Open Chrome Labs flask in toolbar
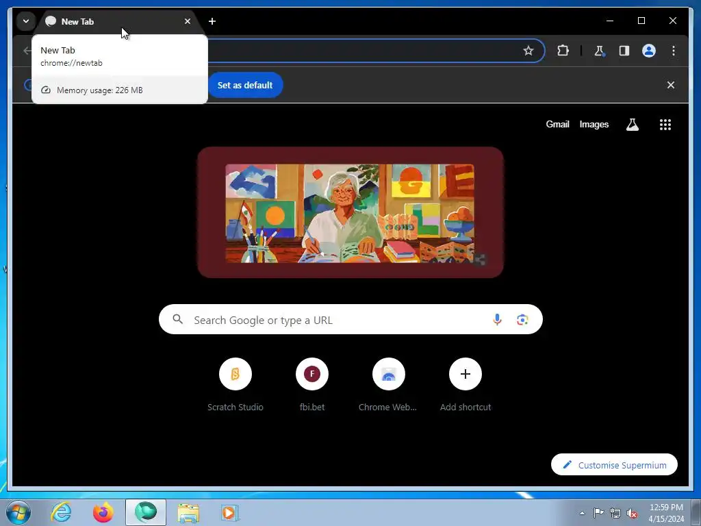The height and width of the screenshot is (526, 701). (x=599, y=51)
